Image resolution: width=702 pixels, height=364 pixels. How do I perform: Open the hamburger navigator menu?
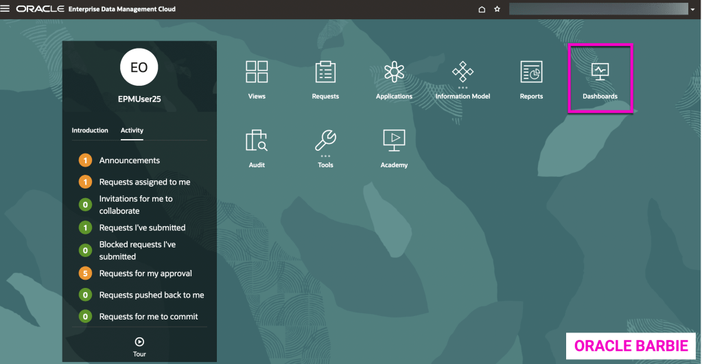[6, 9]
